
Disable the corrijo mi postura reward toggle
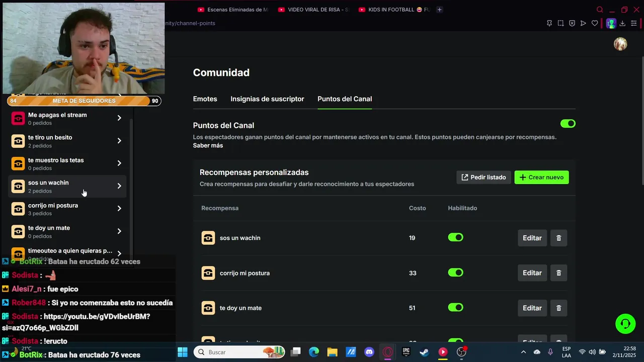tap(455, 273)
